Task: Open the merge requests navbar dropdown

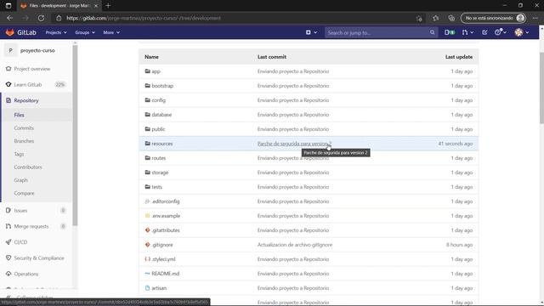Action: point(467,32)
